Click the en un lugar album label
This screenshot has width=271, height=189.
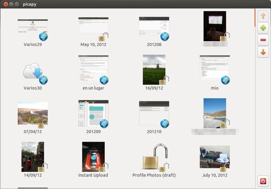click(x=93, y=88)
